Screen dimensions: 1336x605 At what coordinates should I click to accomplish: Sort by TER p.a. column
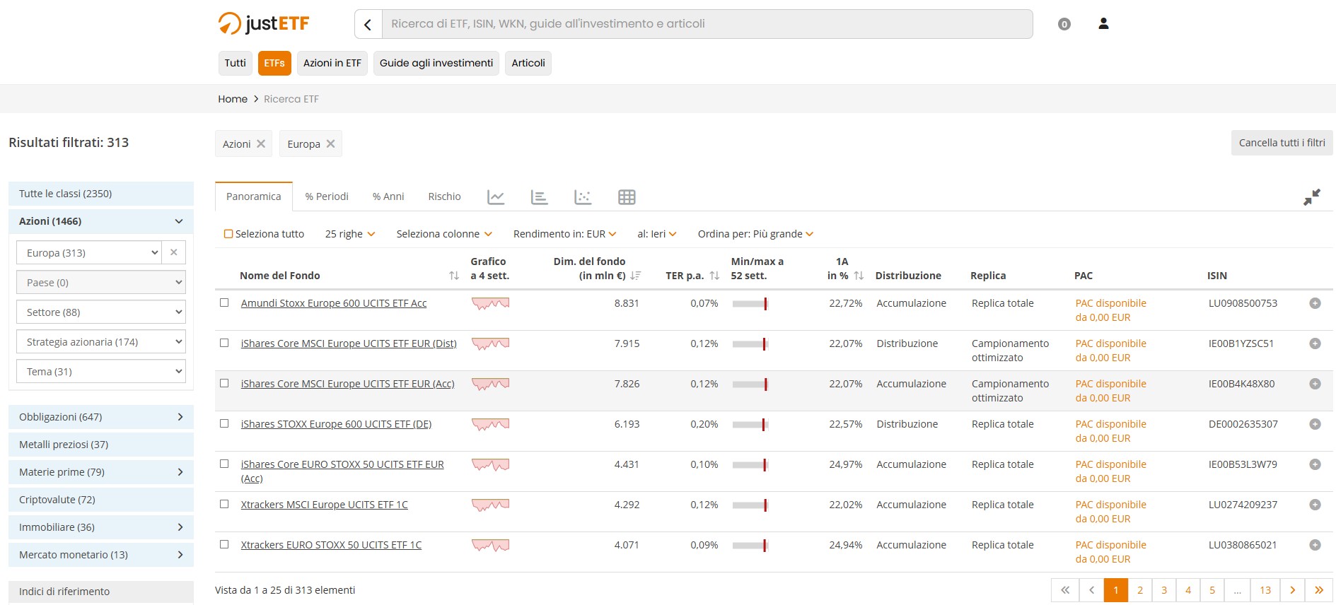pyautogui.click(x=714, y=276)
